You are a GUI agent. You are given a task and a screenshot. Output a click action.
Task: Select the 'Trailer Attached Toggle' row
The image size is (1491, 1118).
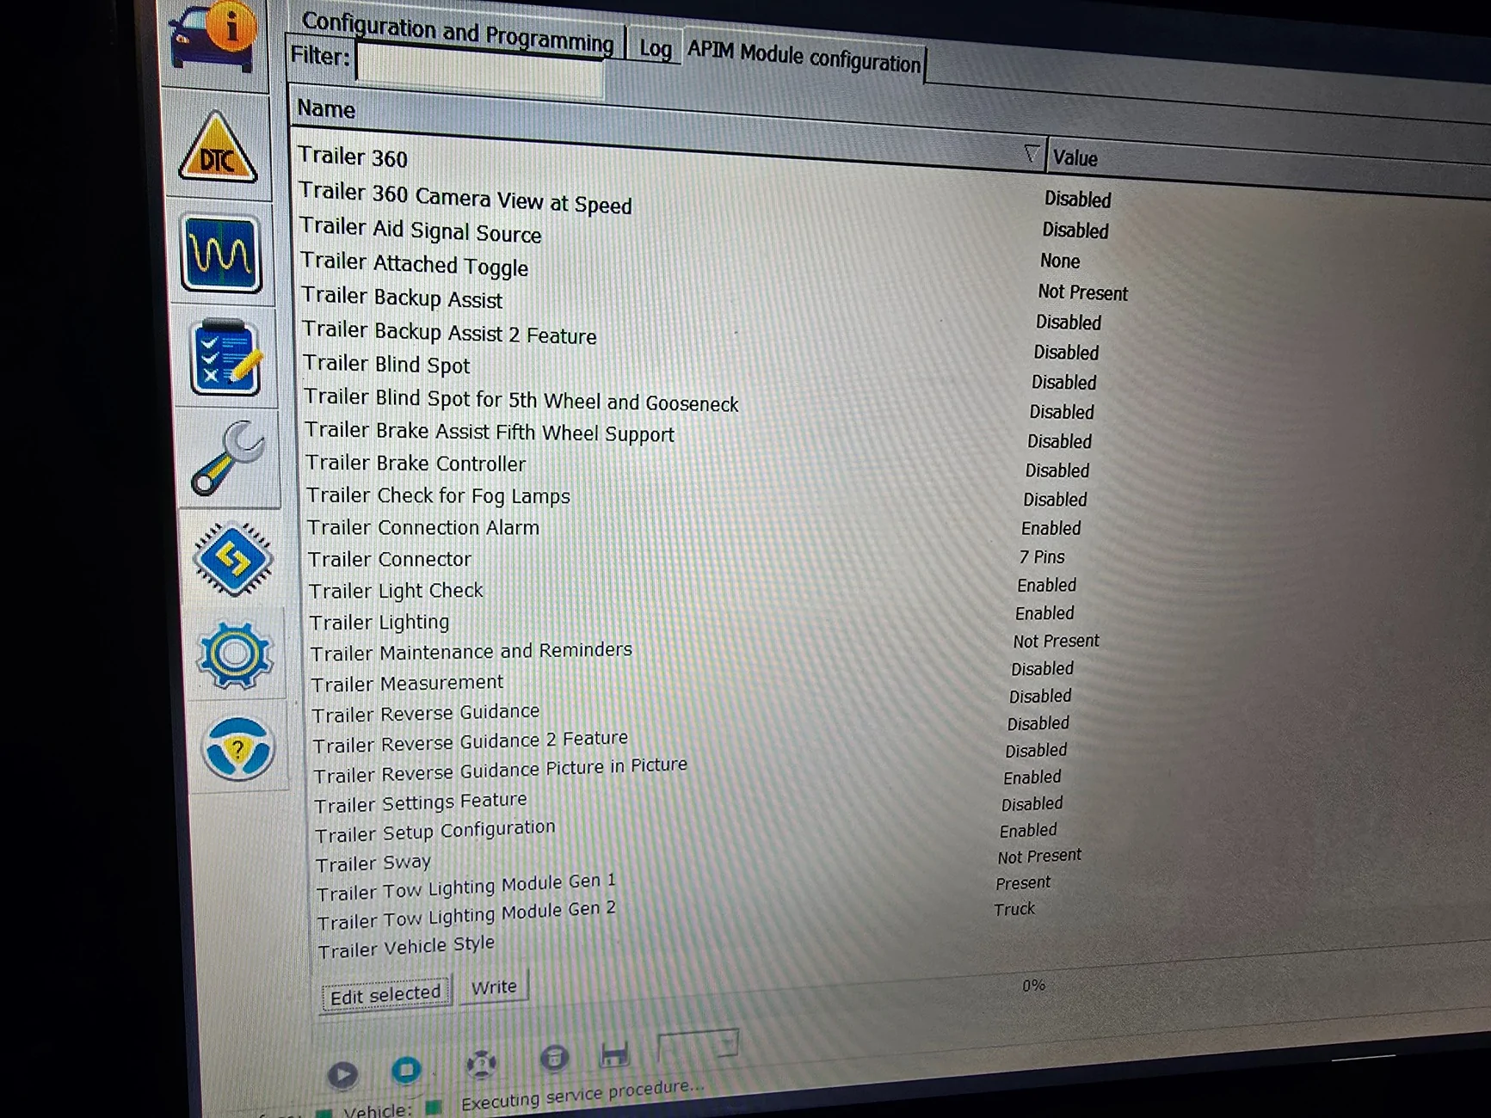(x=414, y=264)
